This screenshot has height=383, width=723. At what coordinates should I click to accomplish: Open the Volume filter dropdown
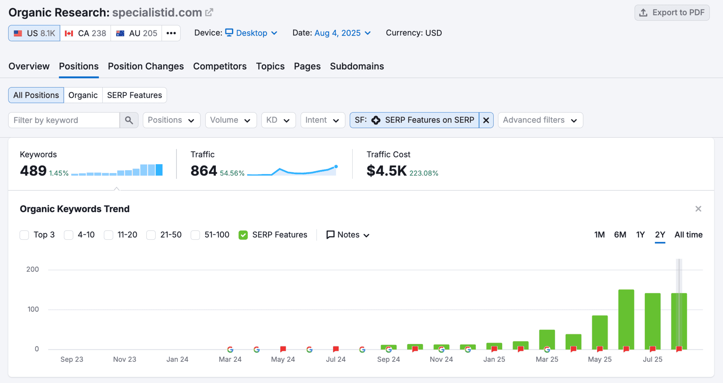click(x=231, y=120)
